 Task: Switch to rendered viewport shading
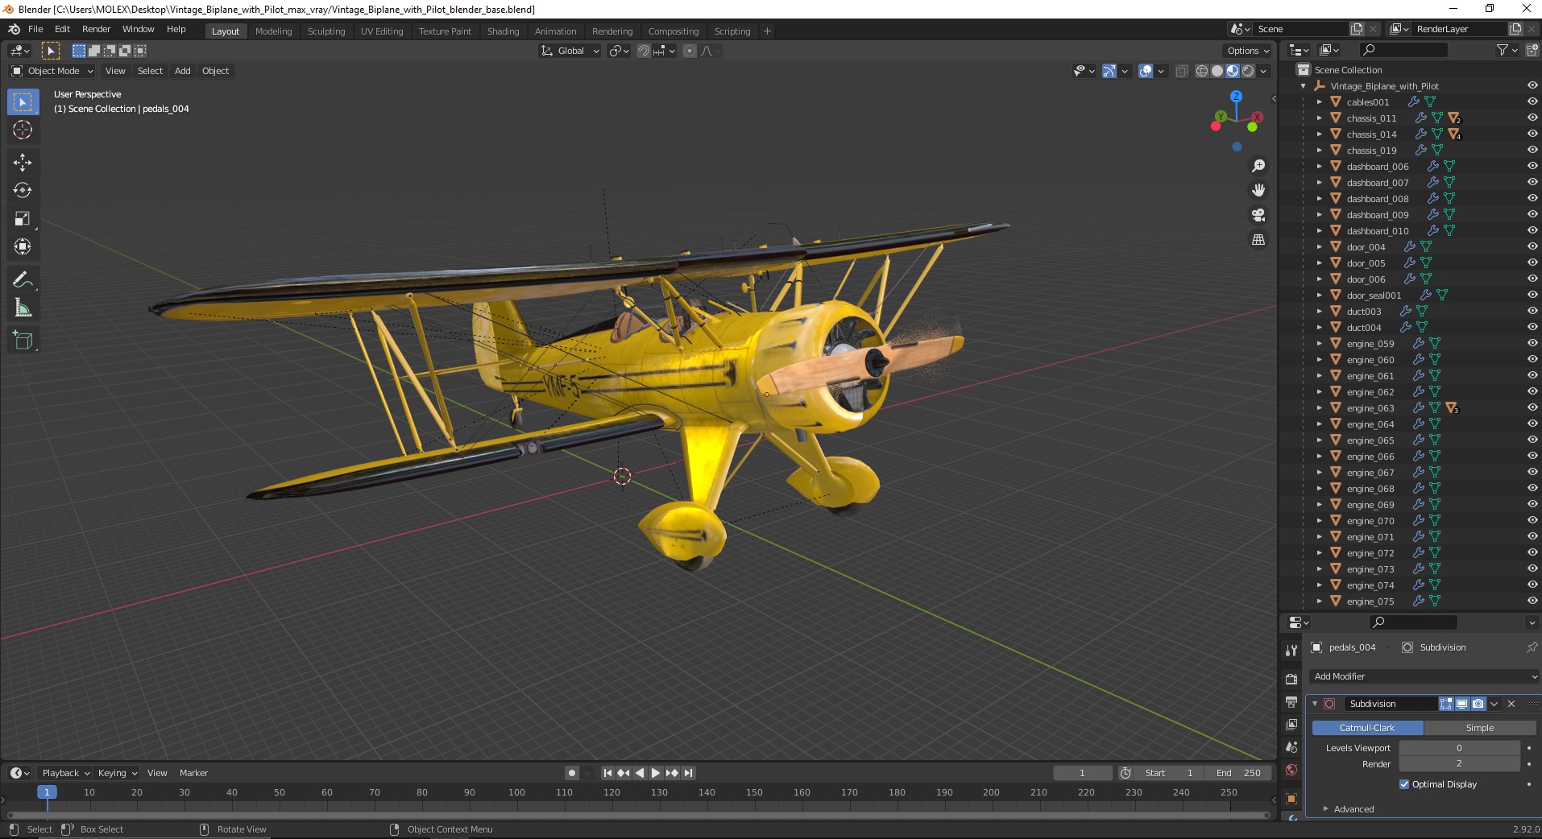[1248, 71]
